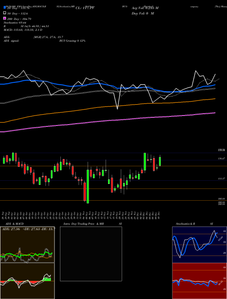The width and height of the screenshot is (227, 299).
Task: Select the '200 Day = 104.79' label
Action: [x=19, y=19]
